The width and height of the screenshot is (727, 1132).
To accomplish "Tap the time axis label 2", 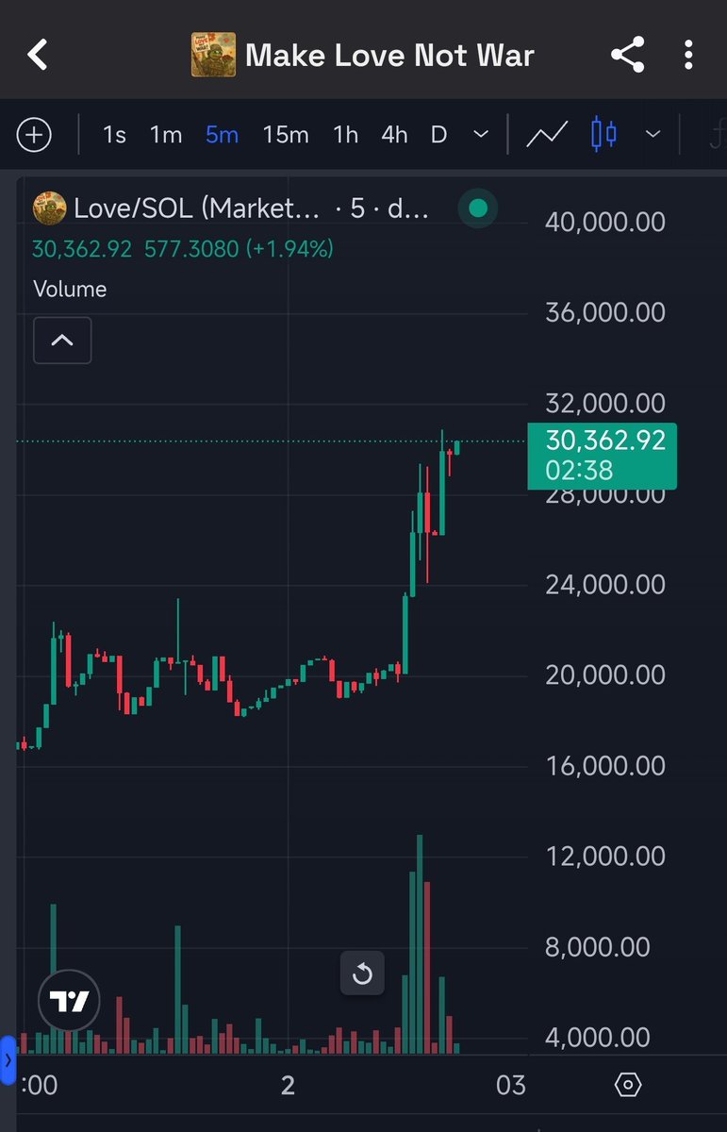I will (x=288, y=1085).
